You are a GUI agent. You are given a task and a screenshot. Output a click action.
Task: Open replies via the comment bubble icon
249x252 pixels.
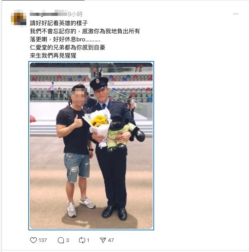point(61,240)
